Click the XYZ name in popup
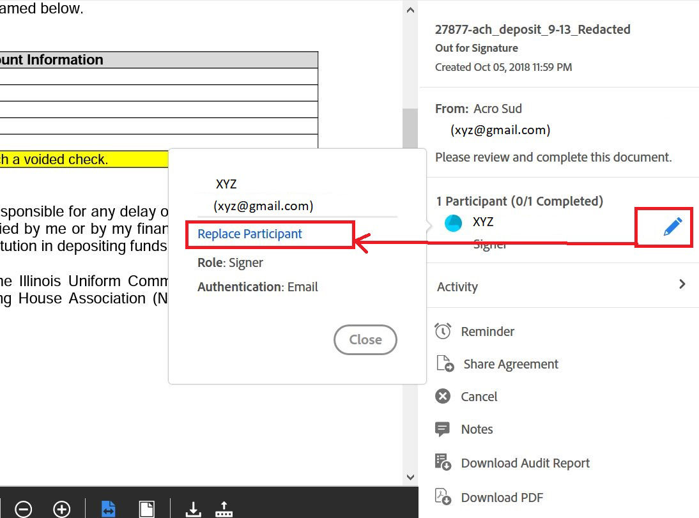This screenshot has height=518, width=699. click(x=226, y=184)
